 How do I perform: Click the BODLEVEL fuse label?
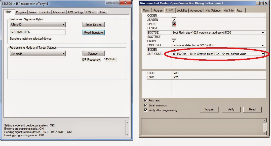click(x=154, y=45)
